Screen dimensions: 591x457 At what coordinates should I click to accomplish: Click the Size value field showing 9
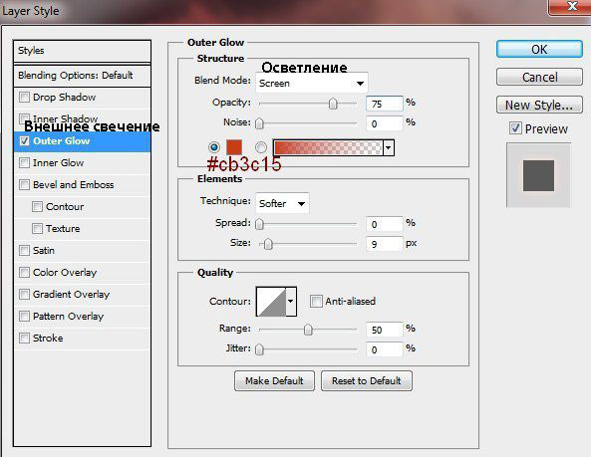(384, 244)
